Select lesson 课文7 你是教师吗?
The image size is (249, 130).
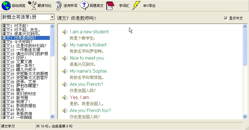[x=26, y=38]
